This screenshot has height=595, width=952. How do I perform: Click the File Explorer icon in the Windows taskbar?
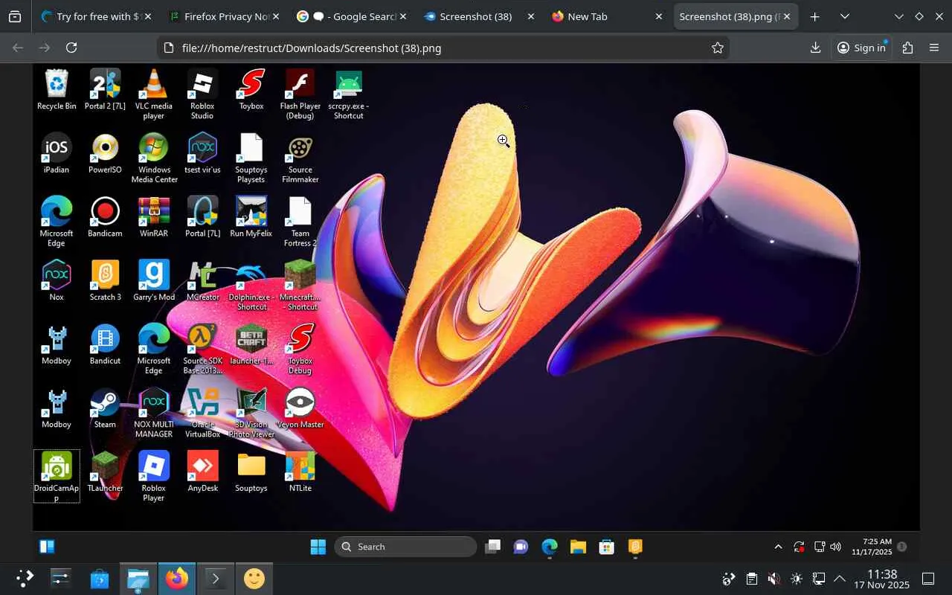coord(578,547)
